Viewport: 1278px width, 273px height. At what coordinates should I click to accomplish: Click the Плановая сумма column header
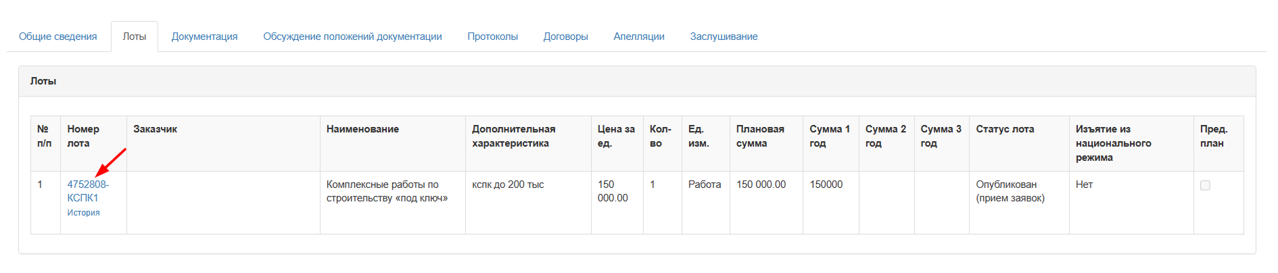pyautogui.click(x=760, y=136)
